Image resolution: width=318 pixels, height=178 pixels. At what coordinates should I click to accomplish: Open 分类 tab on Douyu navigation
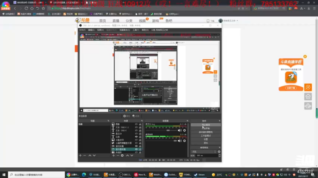(x=129, y=21)
